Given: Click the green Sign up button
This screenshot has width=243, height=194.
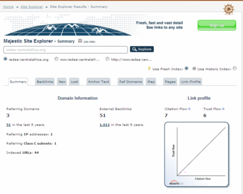Looking at the screenshot, I should click(217, 25).
